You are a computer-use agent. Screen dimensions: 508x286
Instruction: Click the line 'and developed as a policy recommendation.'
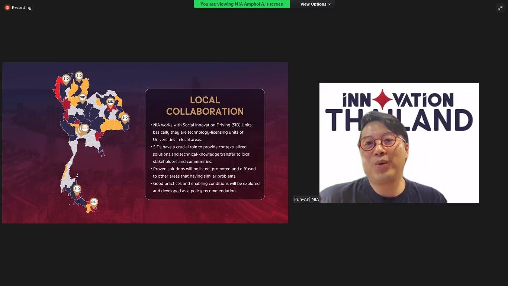pos(194,191)
